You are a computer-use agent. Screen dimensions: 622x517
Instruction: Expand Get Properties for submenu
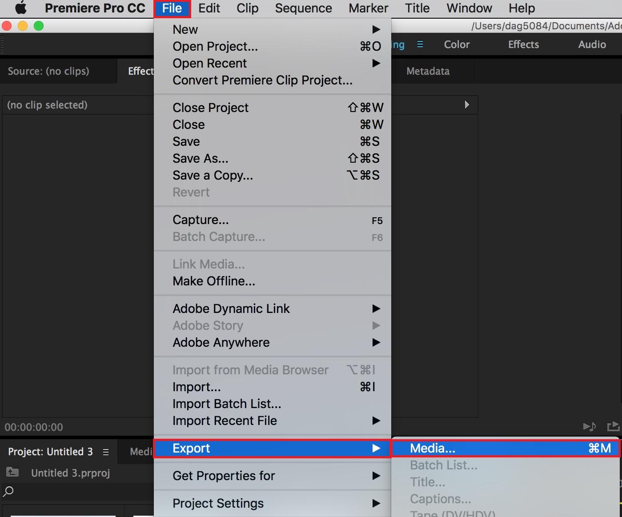click(x=273, y=476)
